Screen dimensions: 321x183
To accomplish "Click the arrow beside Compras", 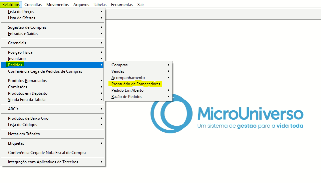I will 168,65.
